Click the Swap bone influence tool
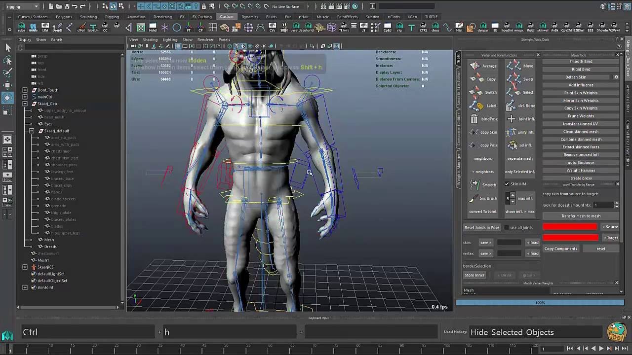This screenshot has height=355, width=632. [520, 79]
